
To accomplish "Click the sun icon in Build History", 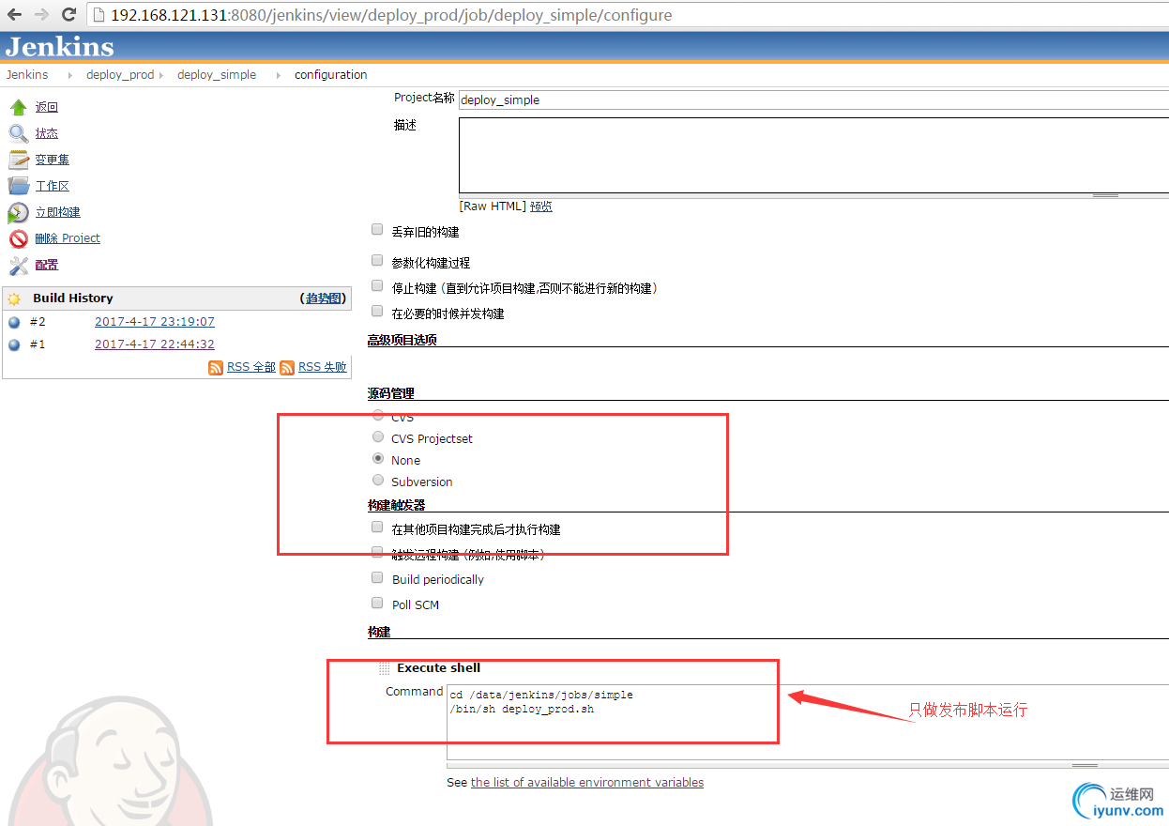I will click(14, 298).
